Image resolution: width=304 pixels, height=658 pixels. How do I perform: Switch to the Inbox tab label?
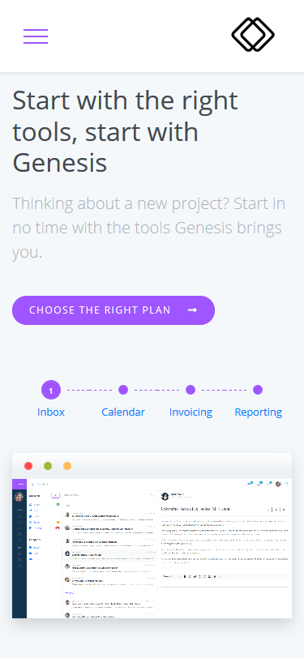[51, 412]
